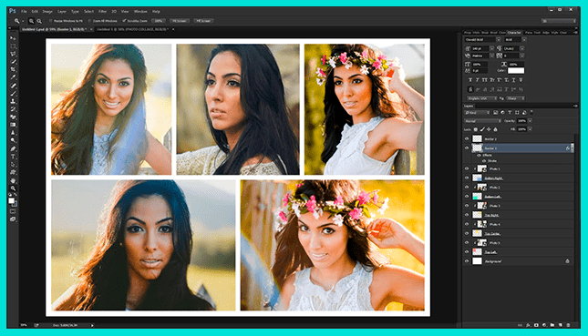Click the create new group folder icon
The width and height of the screenshot is (588, 336).
552,325
